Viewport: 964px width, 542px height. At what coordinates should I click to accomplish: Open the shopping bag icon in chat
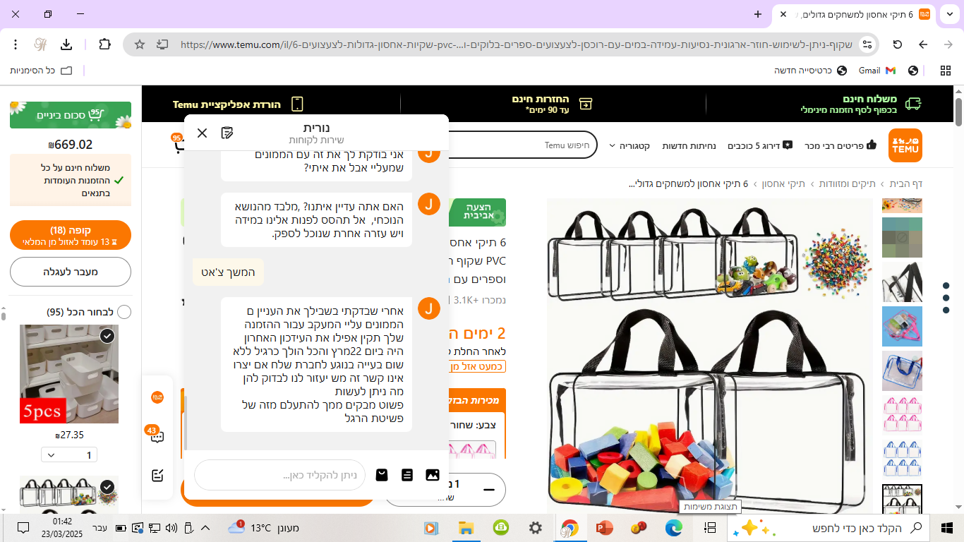point(382,475)
